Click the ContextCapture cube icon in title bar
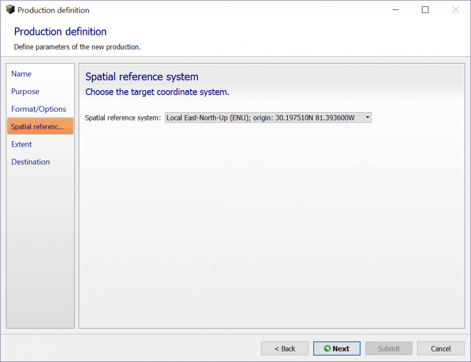 [x=10, y=10]
